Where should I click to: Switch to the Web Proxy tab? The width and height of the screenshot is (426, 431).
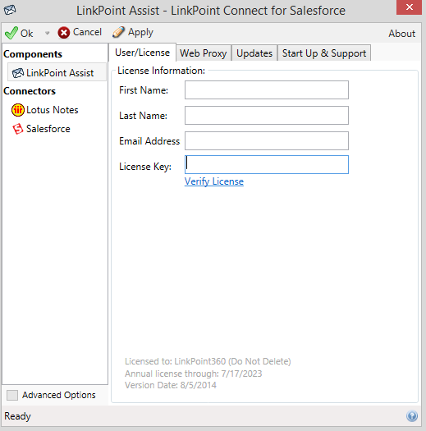pos(204,53)
